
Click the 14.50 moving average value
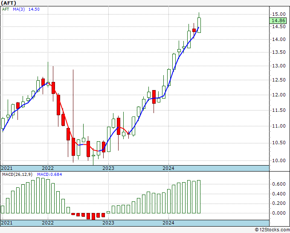pyautogui.click(x=34, y=9)
